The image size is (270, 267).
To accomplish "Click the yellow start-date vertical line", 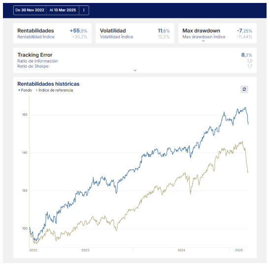I will (29, 171).
